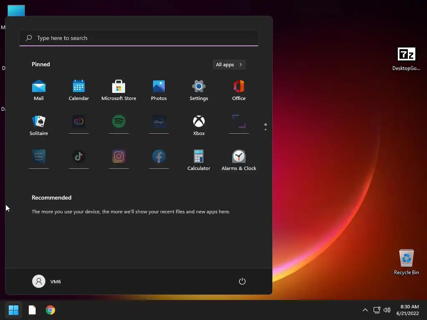Click the Disney+ pinned icon
Screen dimensions: 427x320
click(159, 122)
